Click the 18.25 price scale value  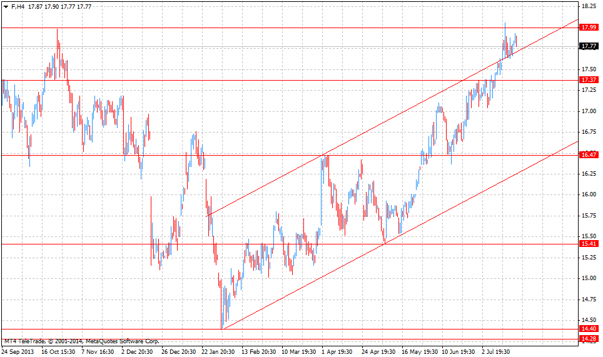(589, 6)
